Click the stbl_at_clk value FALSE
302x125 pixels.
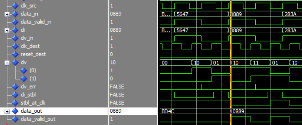(117, 103)
